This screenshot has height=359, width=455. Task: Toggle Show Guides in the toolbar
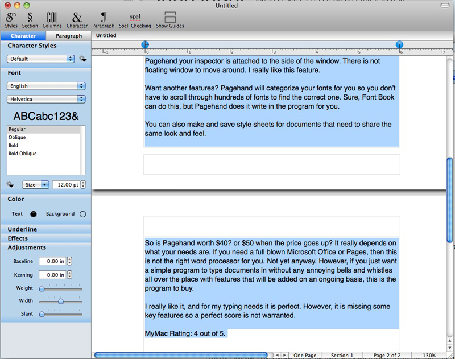[x=169, y=19]
